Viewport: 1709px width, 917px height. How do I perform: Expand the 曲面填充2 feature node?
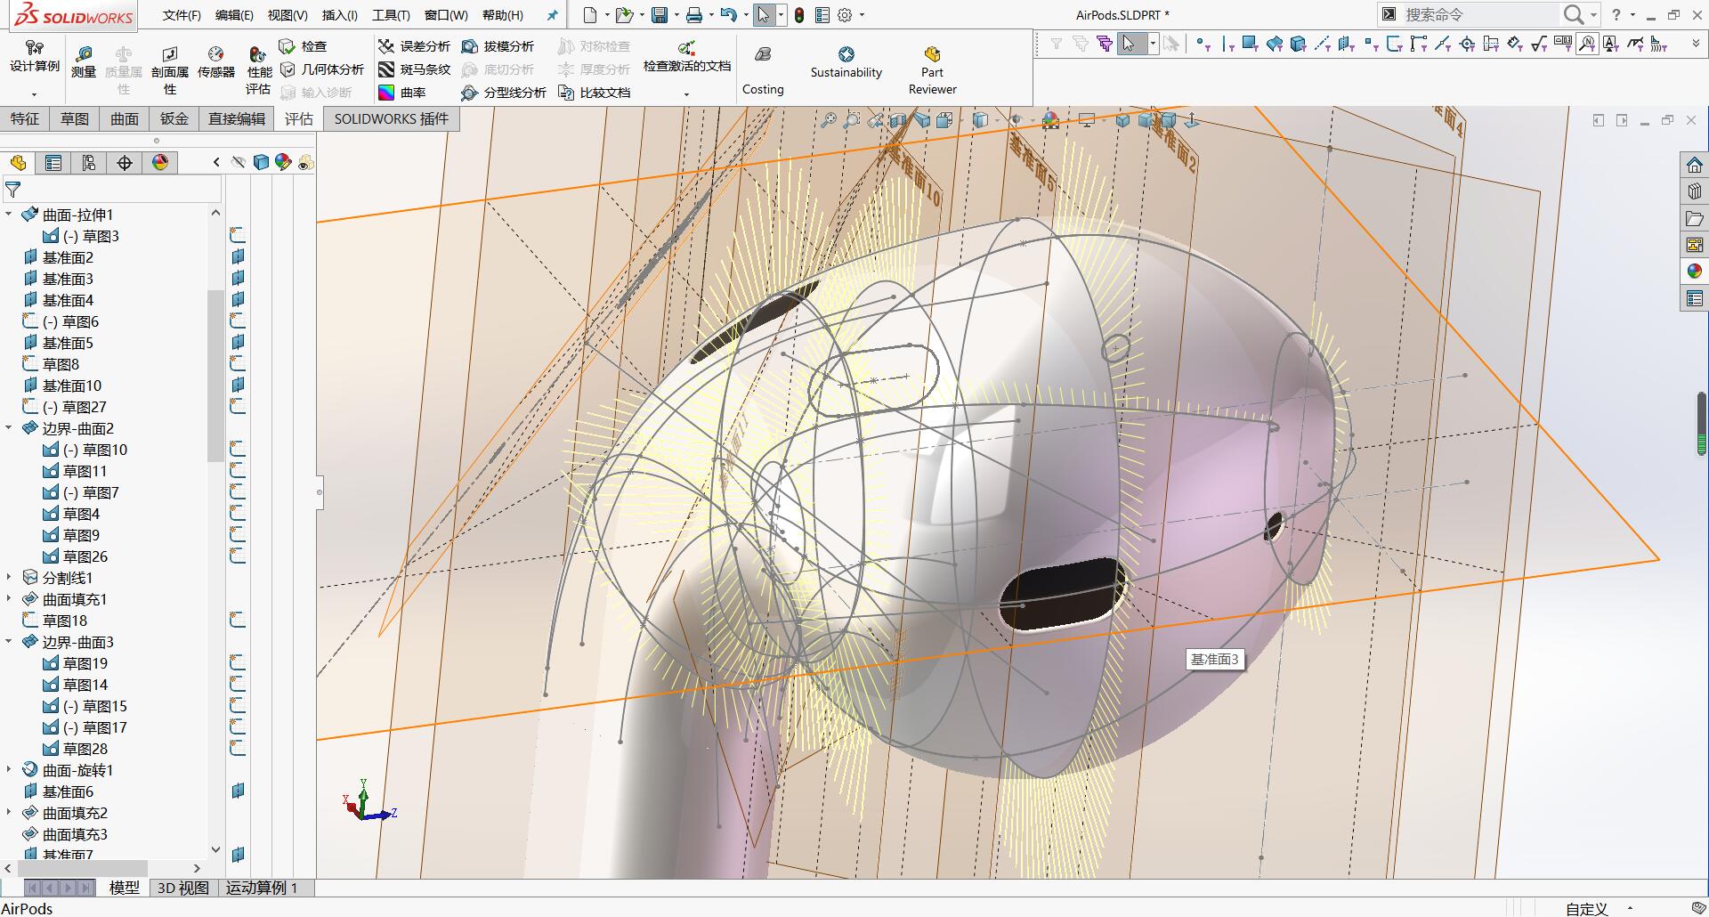point(9,813)
